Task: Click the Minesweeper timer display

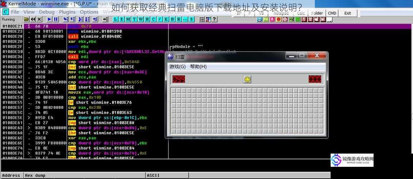Action: click(315, 79)
